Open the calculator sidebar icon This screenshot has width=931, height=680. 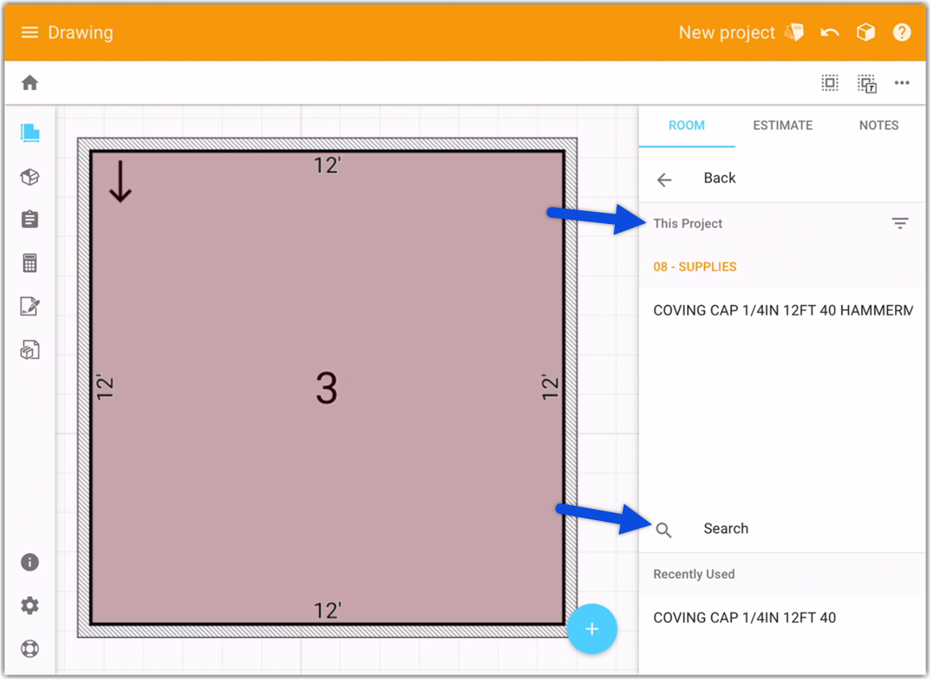pyautogui.click(x=30, y=263)
